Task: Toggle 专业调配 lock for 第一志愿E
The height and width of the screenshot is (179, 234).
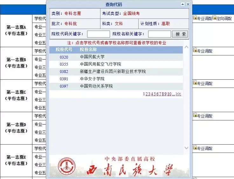Action: [x=195, y=148]
